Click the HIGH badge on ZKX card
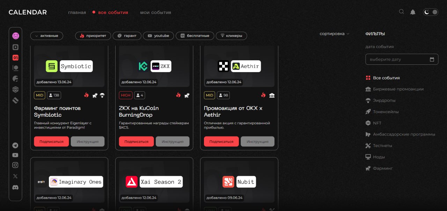This screenshot has width=447, height=211. (125, 95)
